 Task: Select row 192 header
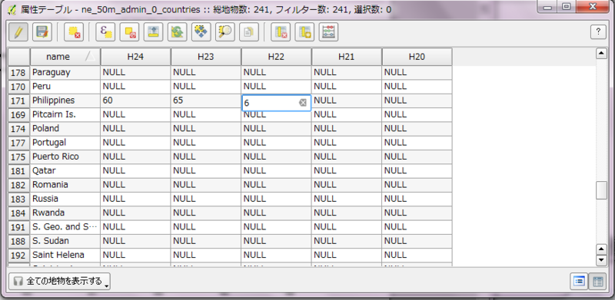[19, 255]
